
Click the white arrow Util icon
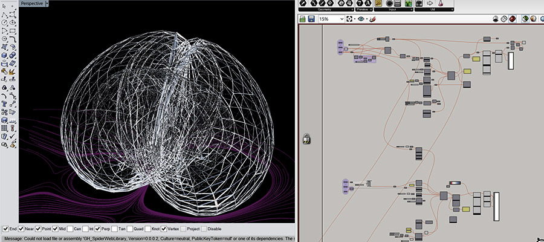[x=430, y=3]
